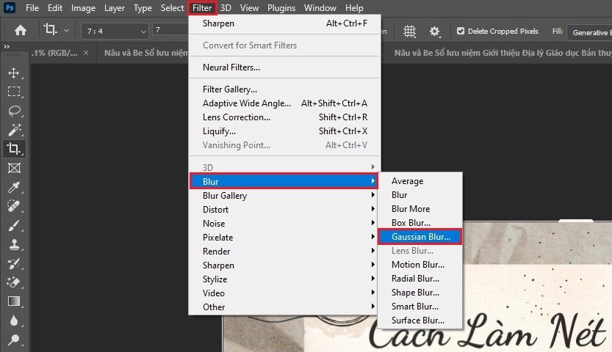Open the File menu

32,8
